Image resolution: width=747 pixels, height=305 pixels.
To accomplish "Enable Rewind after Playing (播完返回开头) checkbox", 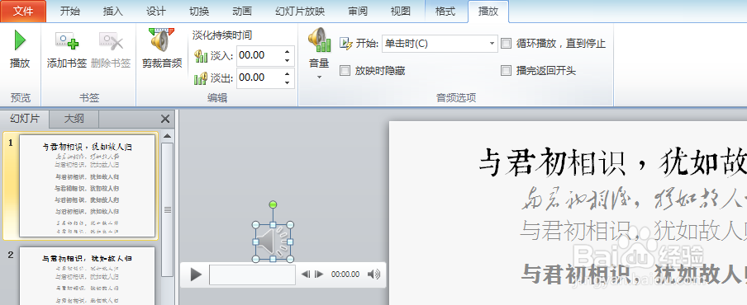I will [506, 71].
